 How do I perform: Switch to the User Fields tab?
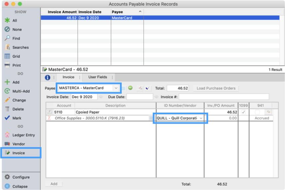(x=98, y=77)
